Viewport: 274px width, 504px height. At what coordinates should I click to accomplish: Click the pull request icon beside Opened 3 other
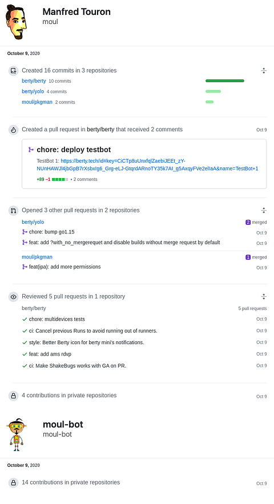13,211
